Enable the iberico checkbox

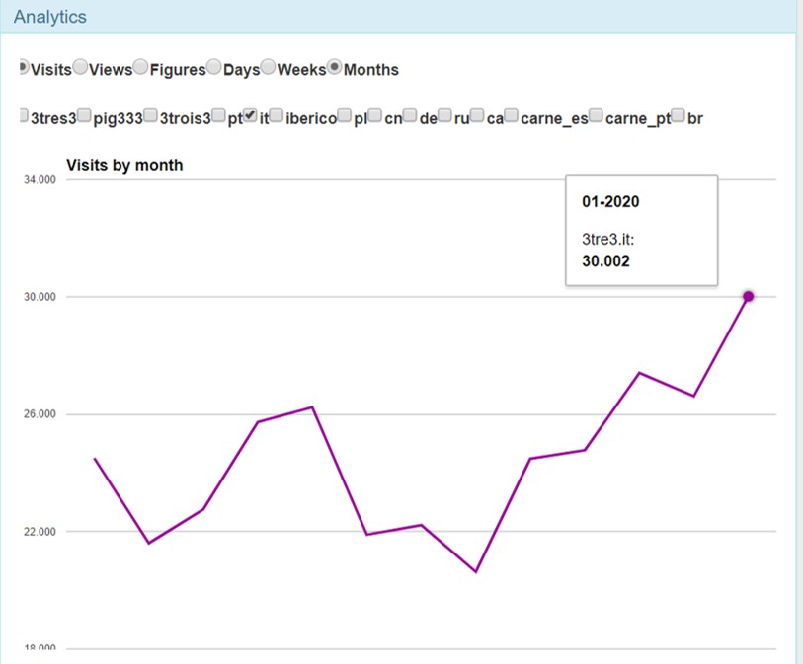tap(277, 116)
